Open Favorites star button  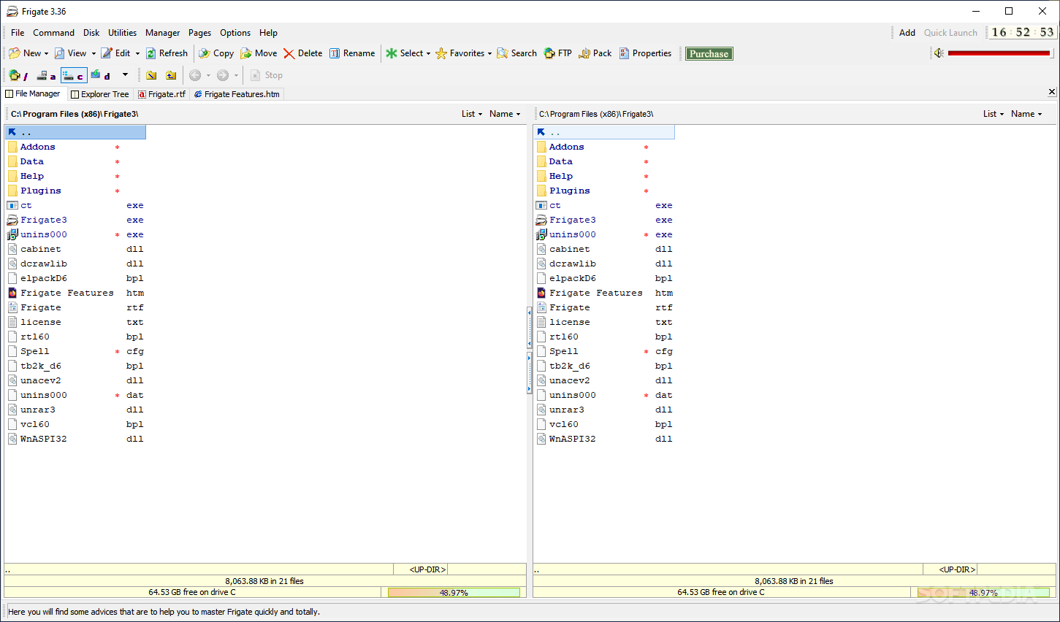click(460, 53)
